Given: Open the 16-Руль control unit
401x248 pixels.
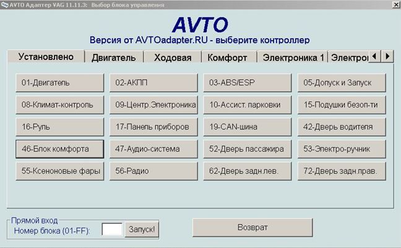Looking at the screenshot, I should coord(59,127).
